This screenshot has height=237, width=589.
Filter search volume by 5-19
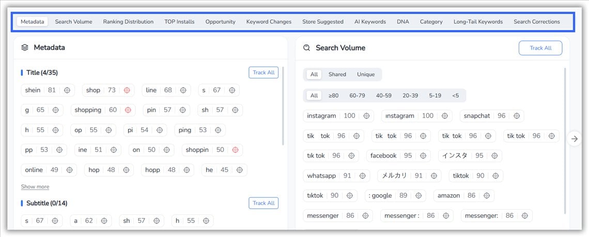[x=435, y=96]
